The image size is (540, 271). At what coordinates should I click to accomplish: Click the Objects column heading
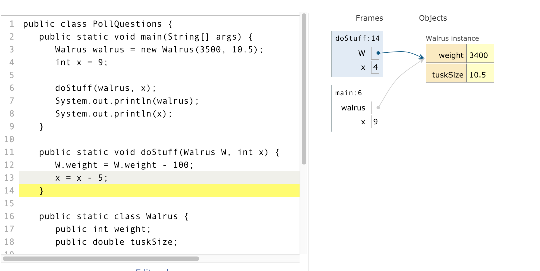433,18
